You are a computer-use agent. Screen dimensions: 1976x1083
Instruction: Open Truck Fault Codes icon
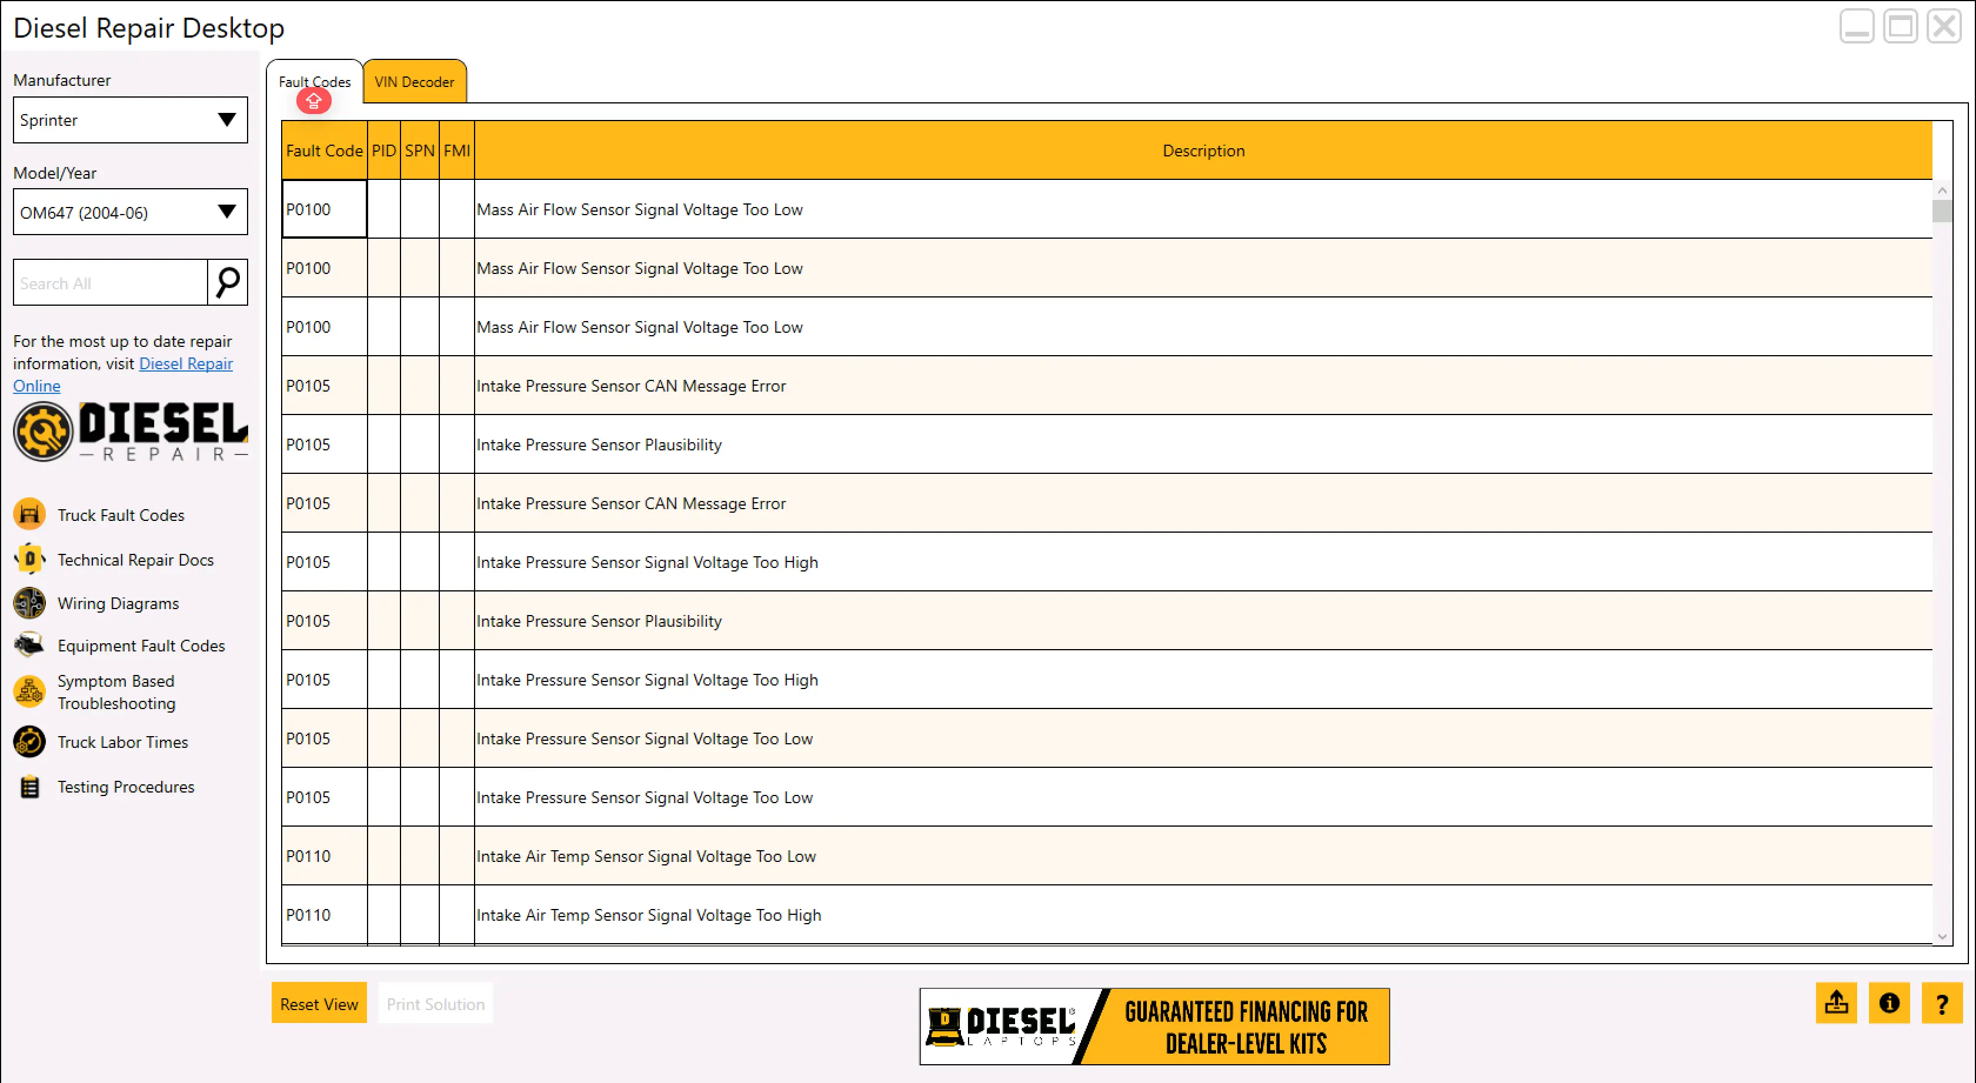point(29,514)
